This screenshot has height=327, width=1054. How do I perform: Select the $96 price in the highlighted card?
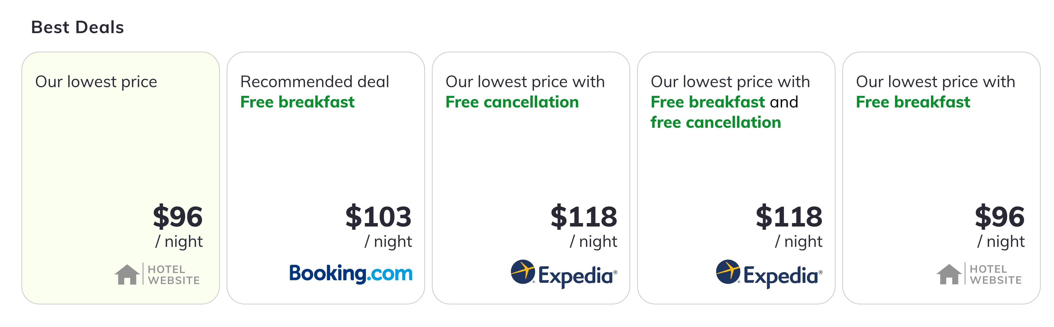[178, 217]
